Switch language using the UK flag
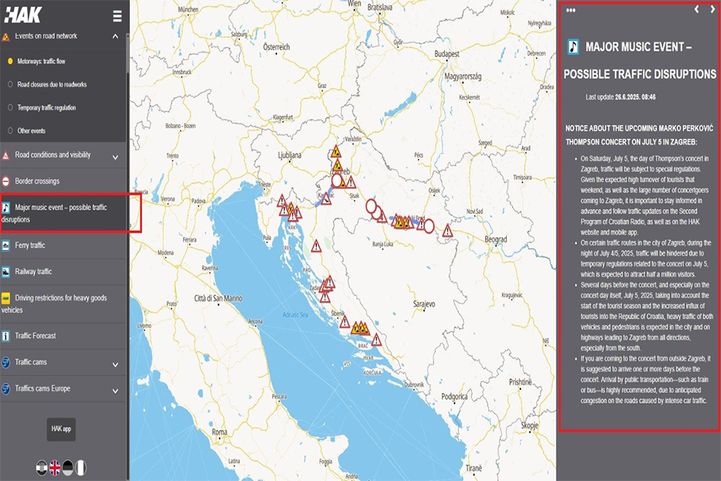This screenshot has width=721, height=481. pos(55,467)
